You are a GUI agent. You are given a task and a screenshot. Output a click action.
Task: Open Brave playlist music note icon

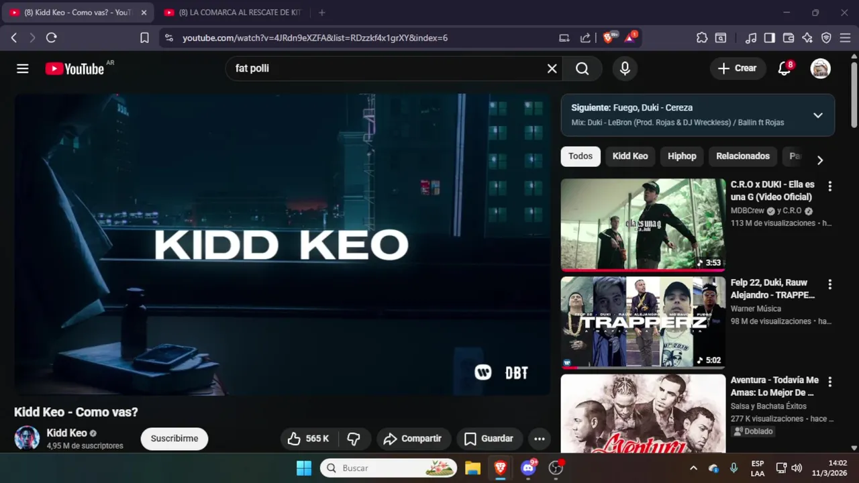pyautogui.click(x=752, y=38)
